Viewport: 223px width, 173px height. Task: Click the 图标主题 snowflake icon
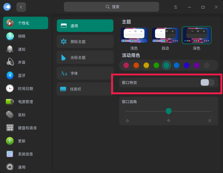pyautogui.click(x=64, y=41)
